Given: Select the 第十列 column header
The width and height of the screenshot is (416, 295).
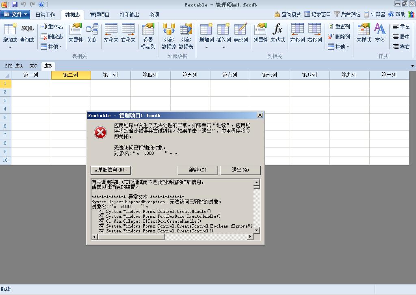Looking at the screenshot, I should [x=389, y=75].
